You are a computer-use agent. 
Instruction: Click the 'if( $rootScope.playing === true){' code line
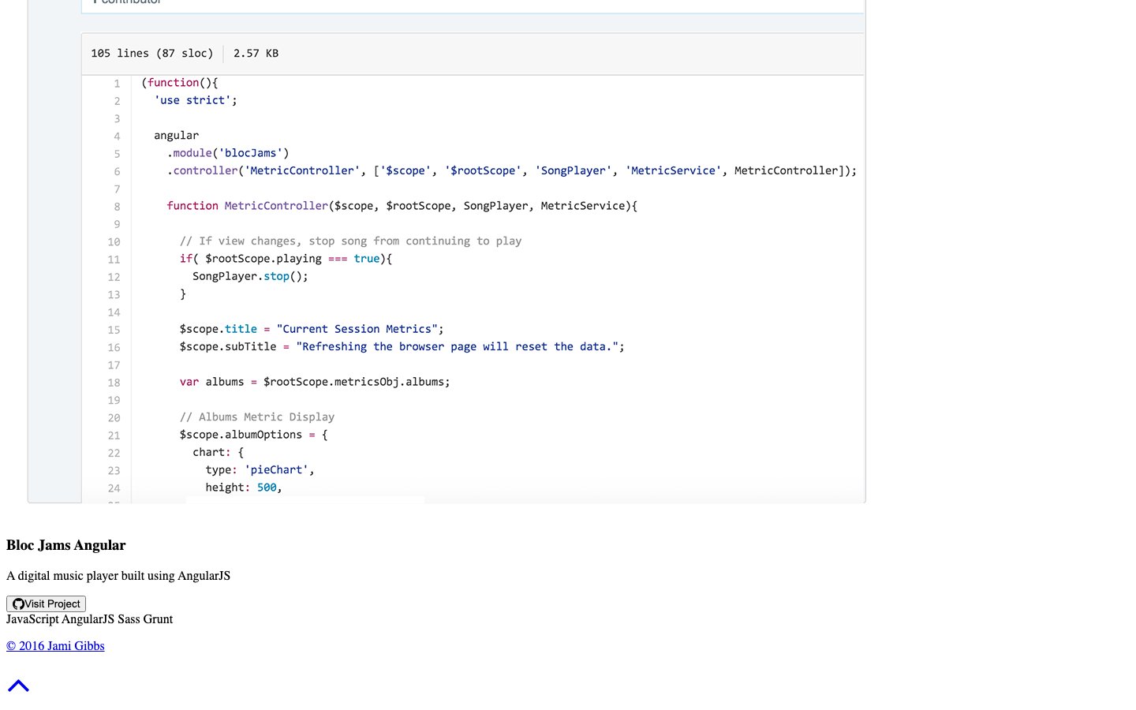click(286, 259)
